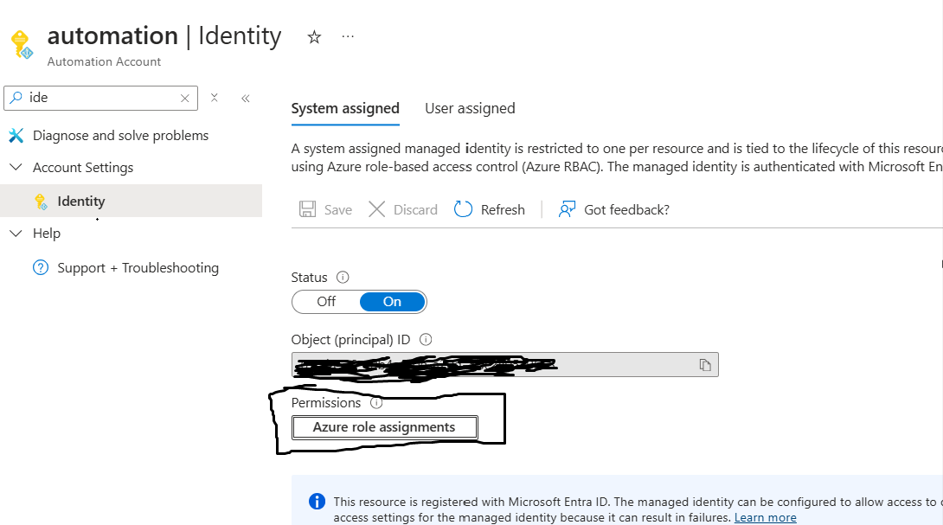943x525 pixels.
Task: Click the Refresh icon on the toolbar
Action: 464,208
